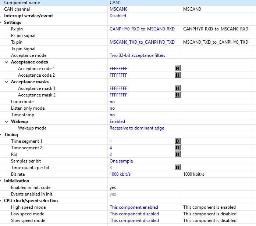The height and width of the screenshot is (226, 256).
Task: Select the 'Samples per bit' row label
Action: tap(26, 161)
